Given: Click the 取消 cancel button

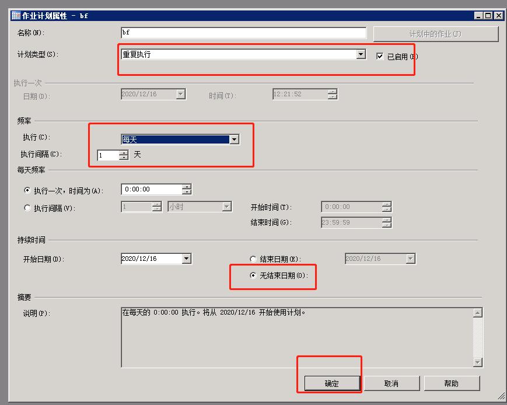Looking at the screenshot, I should click(x=391, y=383).
